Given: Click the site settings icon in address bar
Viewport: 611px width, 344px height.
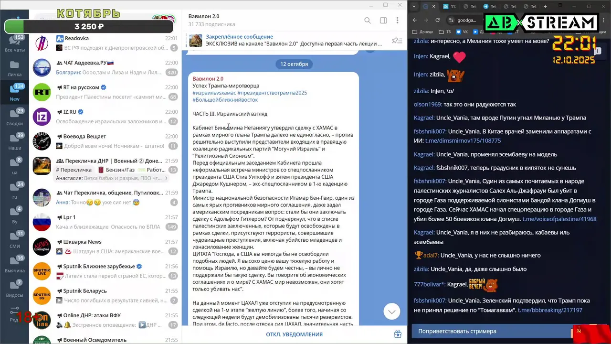Looking at the screenshot, I should click(451, 20).
